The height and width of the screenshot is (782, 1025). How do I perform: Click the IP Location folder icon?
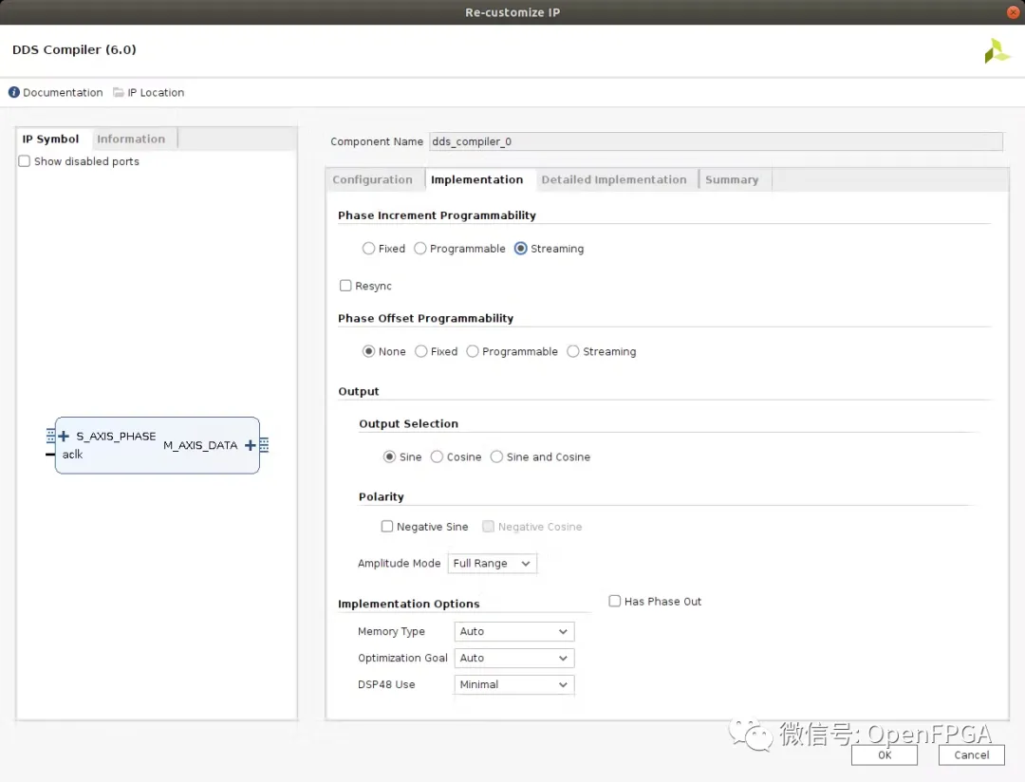click(x=119, y=92)
